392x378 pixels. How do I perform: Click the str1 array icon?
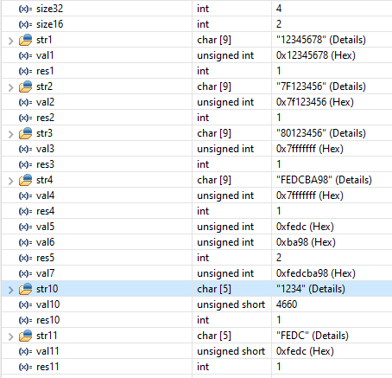point(26,40)
